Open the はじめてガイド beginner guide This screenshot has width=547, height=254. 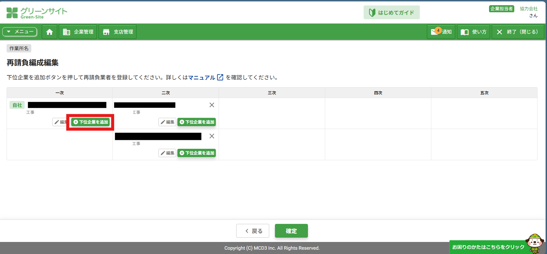[391, 13]
